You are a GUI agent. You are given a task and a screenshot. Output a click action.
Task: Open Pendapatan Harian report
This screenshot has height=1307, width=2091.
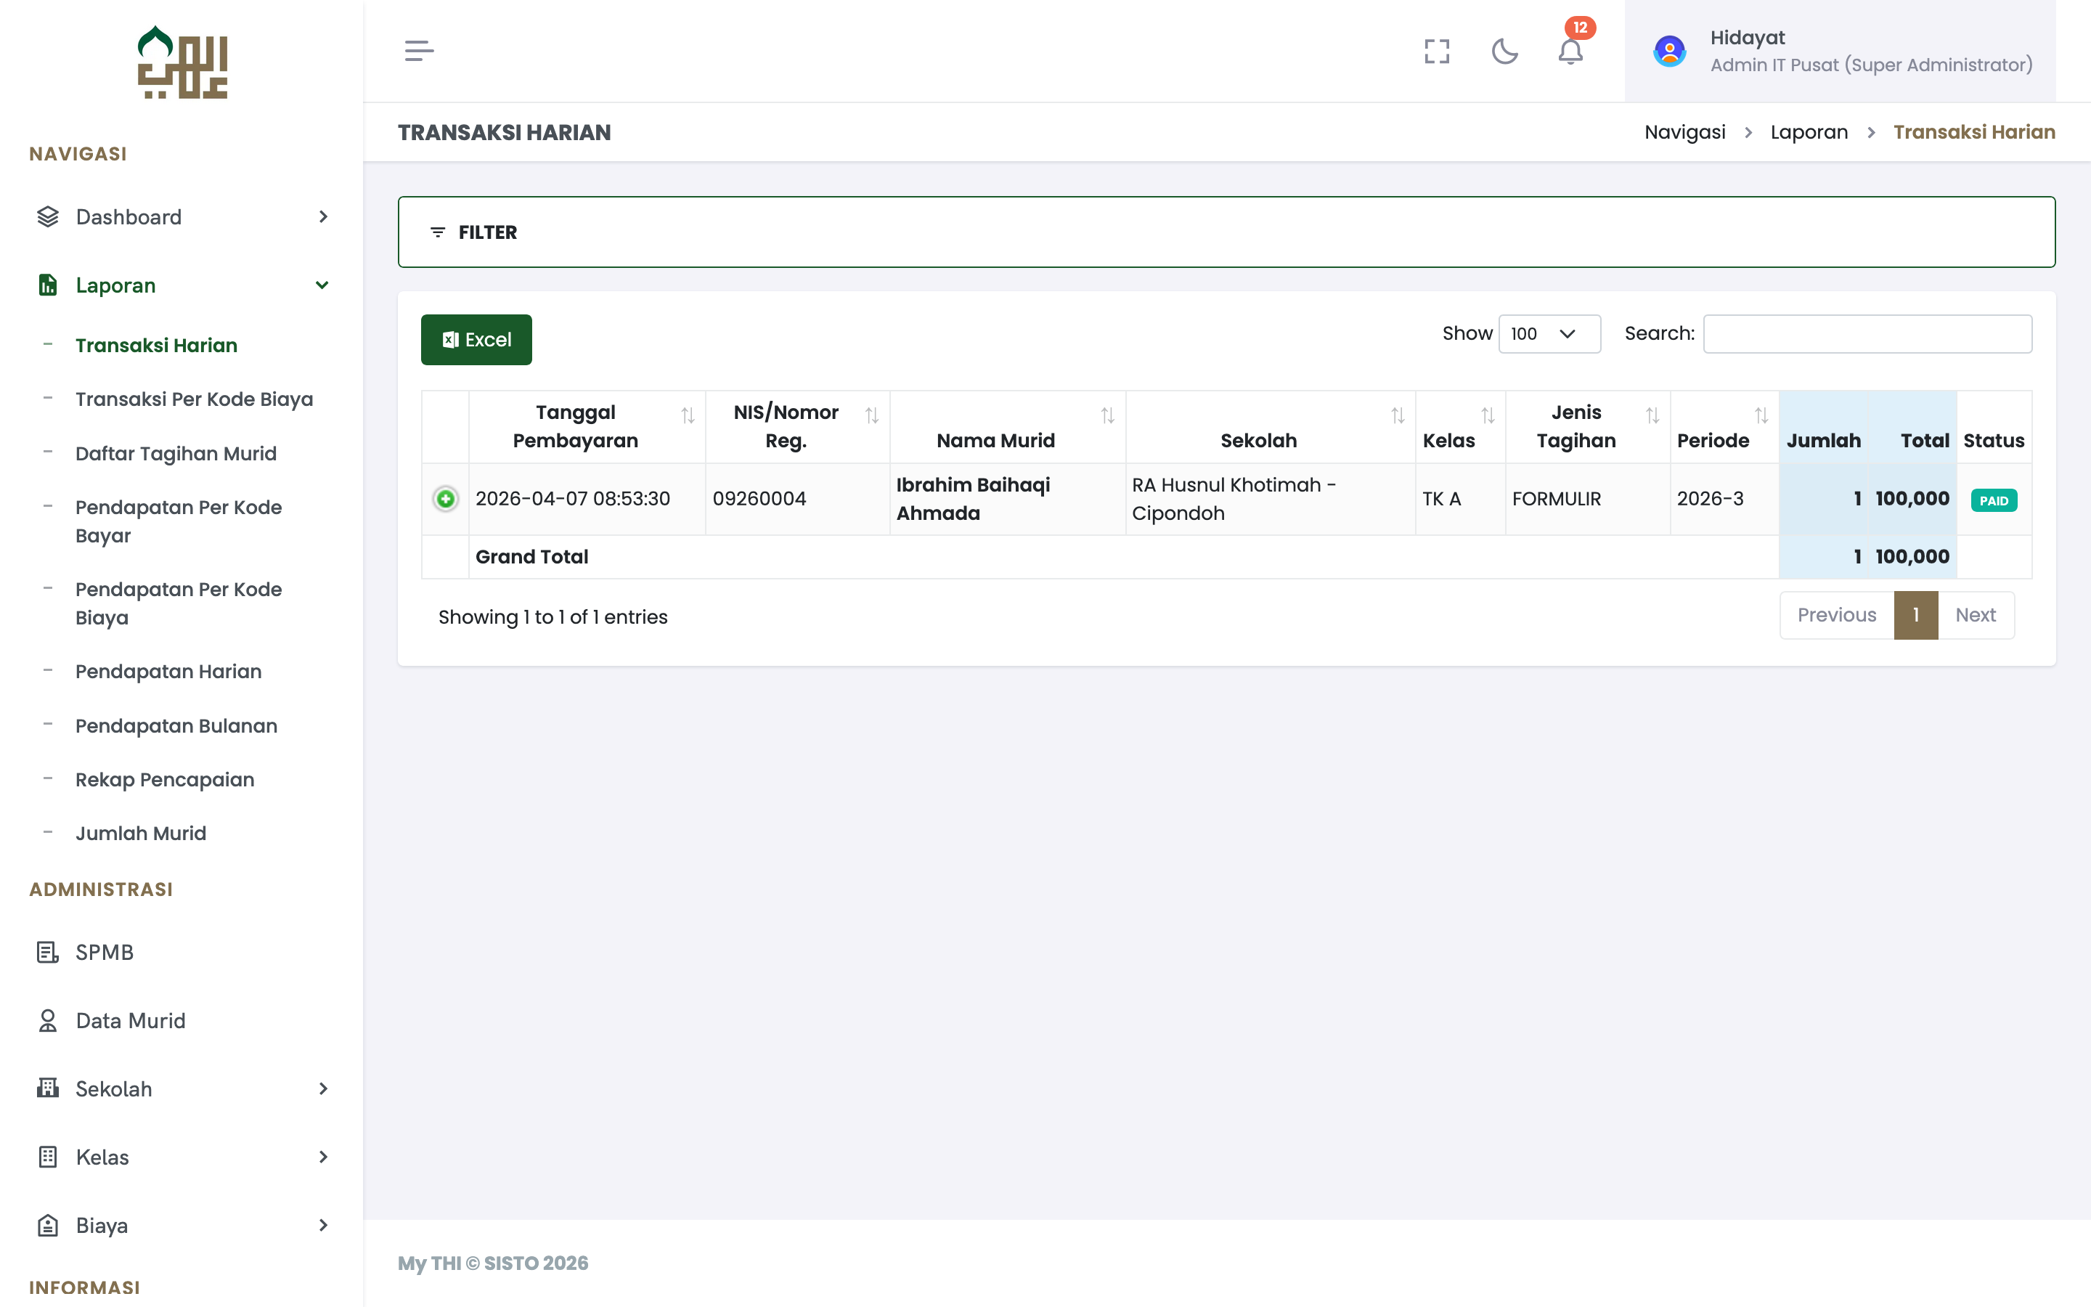168,672
